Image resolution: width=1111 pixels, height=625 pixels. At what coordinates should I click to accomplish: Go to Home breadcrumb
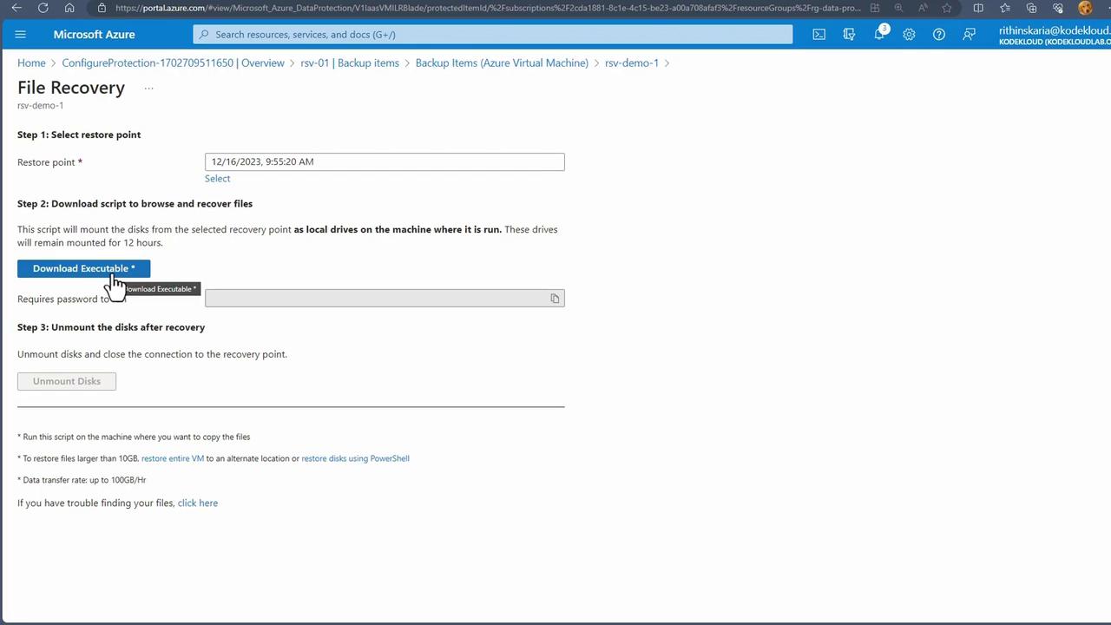click(31, 62)
